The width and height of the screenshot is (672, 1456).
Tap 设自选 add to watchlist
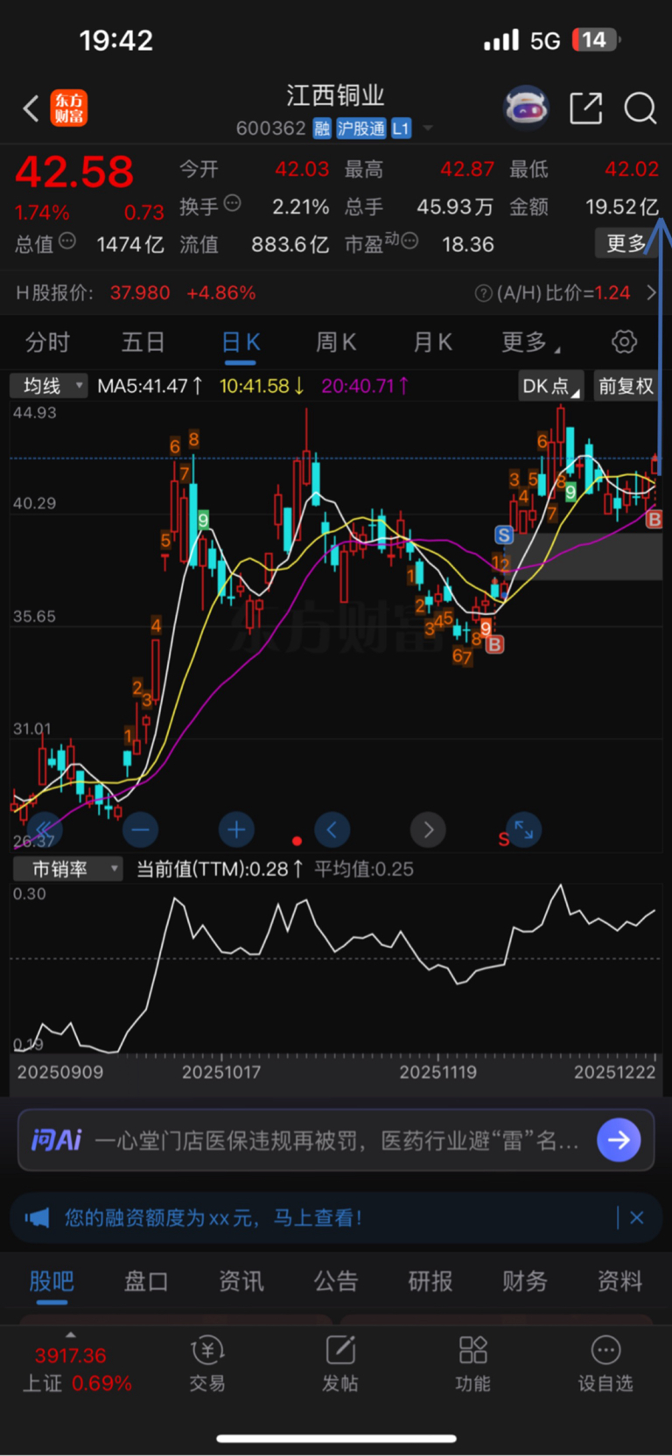pyautogui.click(x=605, y=1363)
